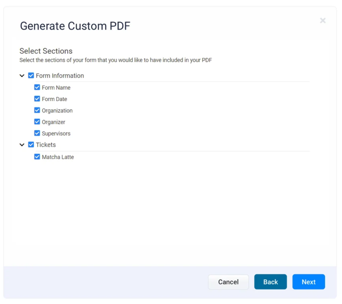Image resolution: width=342 pixels, height=304 pixels.
Task: Uncheck the Tickets parent checkbox
Action: [31, 145]
